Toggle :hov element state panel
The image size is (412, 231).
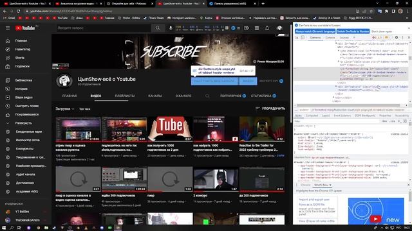384,121
